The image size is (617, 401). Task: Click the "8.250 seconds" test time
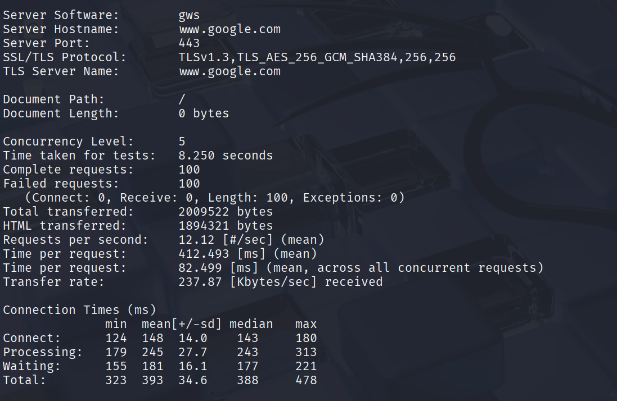click(226, 156)
